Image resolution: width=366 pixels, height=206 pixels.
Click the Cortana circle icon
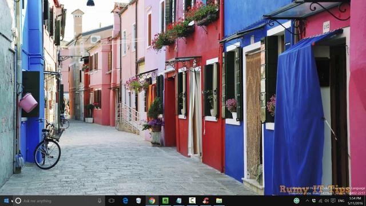18,201
